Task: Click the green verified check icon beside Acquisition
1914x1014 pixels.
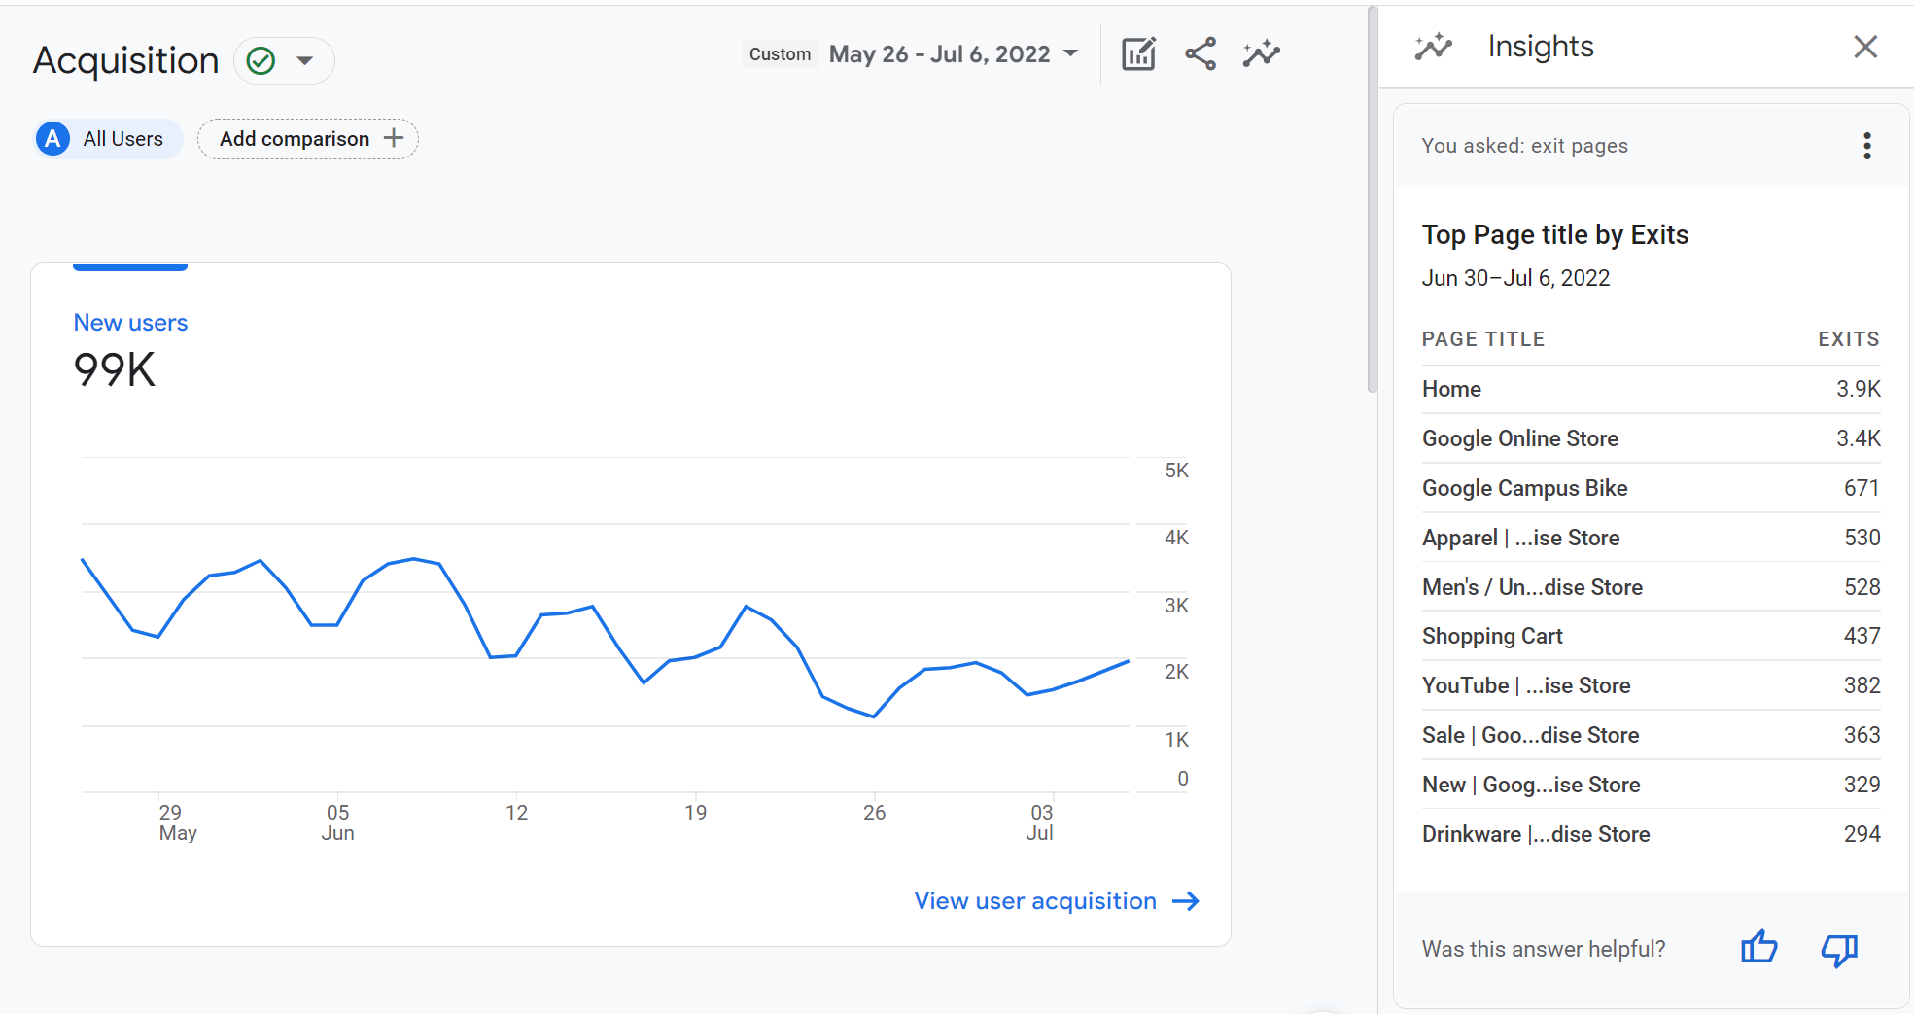Action: coord(261,61)
